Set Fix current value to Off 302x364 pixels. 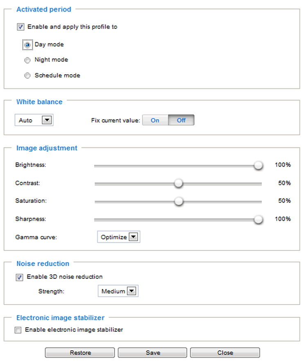tap(181, 120)
